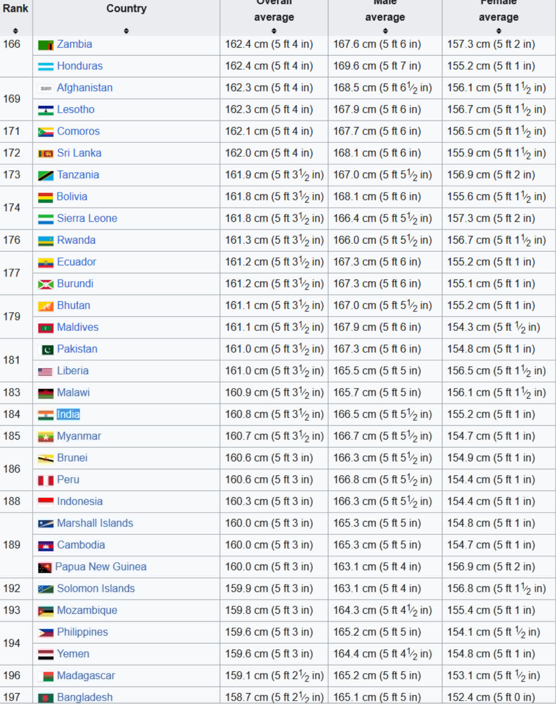Follow the Papua New Guinea link
556x704 pixels.
(101, 566)
